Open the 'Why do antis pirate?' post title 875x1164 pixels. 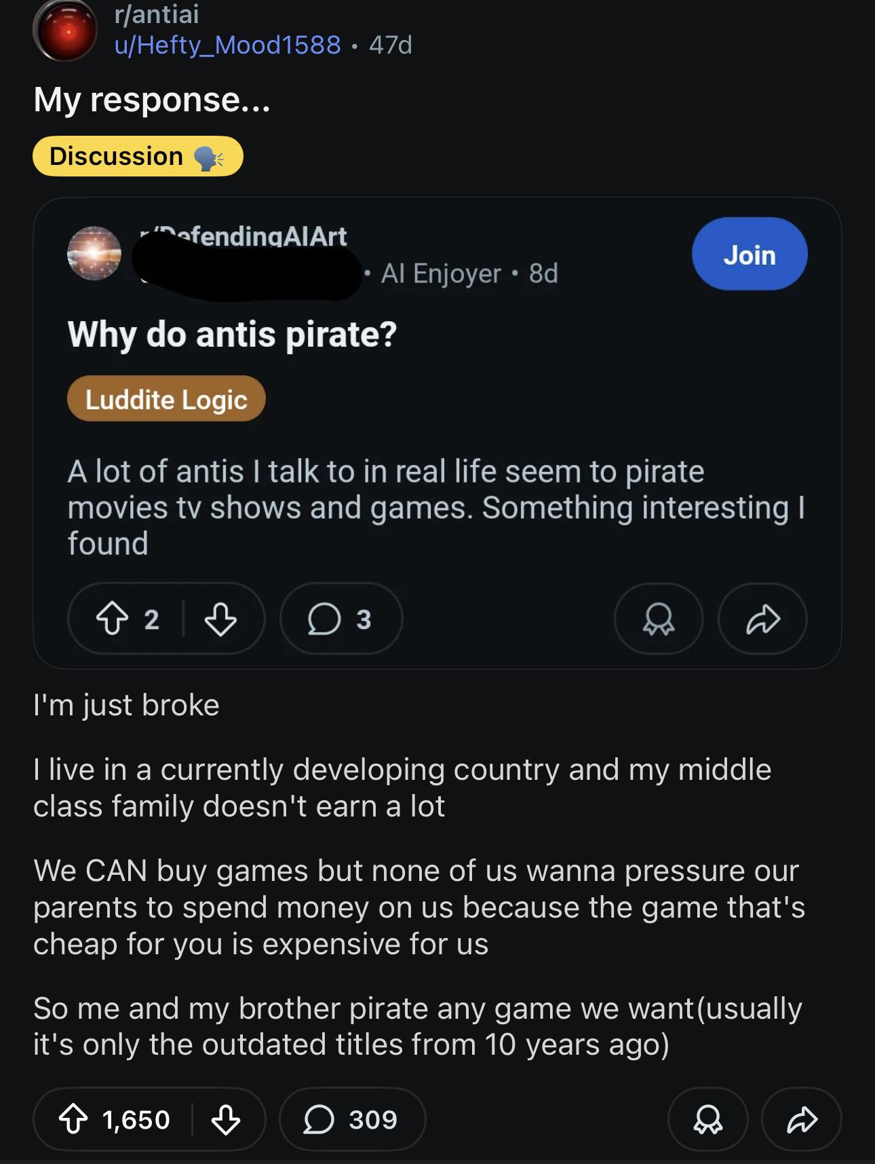pos(232,335)
